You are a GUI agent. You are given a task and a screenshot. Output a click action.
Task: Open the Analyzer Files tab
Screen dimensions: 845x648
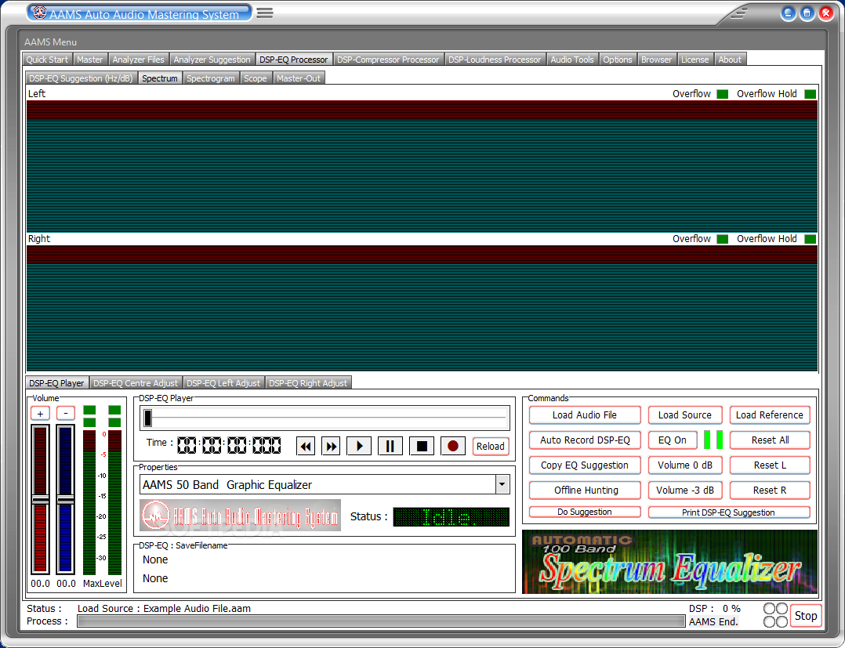pyautogui.click(x=139, y=60)
